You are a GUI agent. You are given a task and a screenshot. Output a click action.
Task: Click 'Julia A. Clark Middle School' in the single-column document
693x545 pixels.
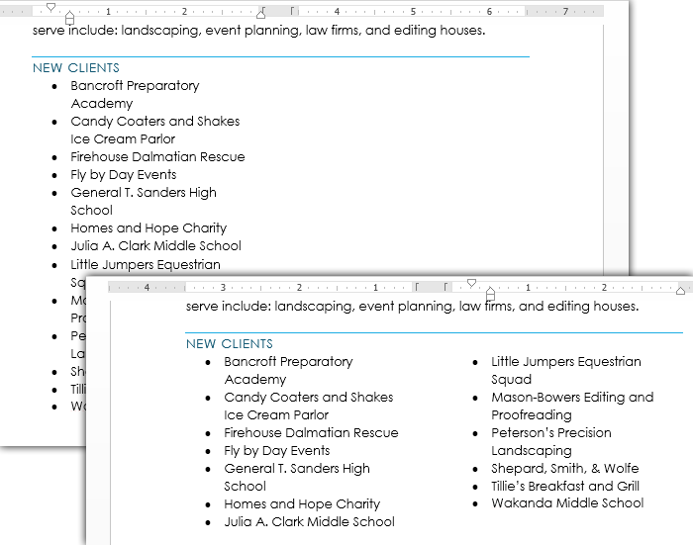pyautogui.click(x=156, y=246)
